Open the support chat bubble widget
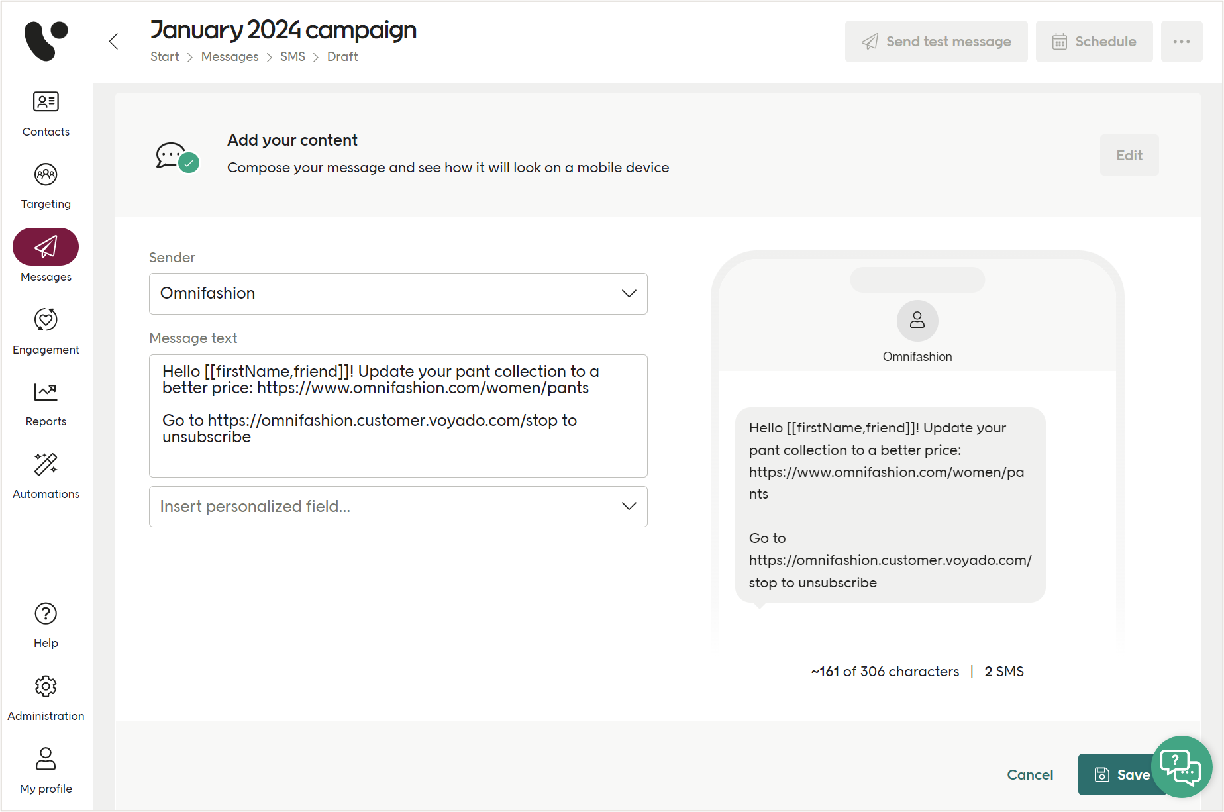This screenshot has width=1224, height=812. (x=1181, y=767)
